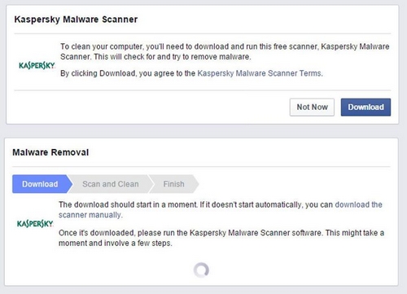Click the divider line under the Malware Removal title
The width and height of the screenshot is (407, 294).
[x=201, y=166]
